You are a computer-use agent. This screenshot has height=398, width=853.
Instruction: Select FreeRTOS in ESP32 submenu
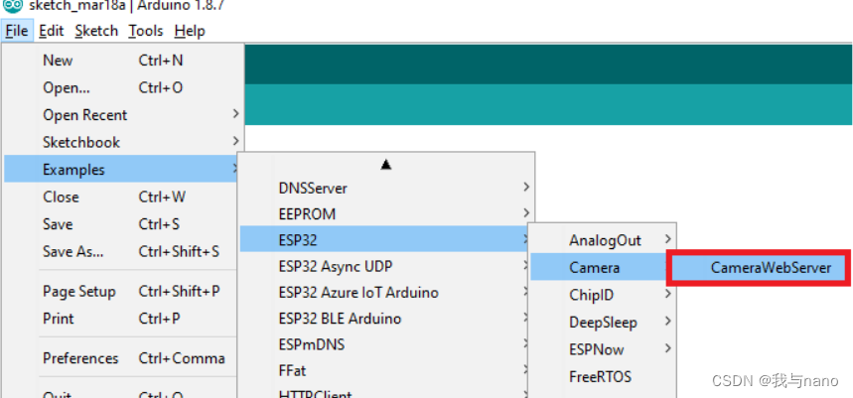(x=603, y=376)
